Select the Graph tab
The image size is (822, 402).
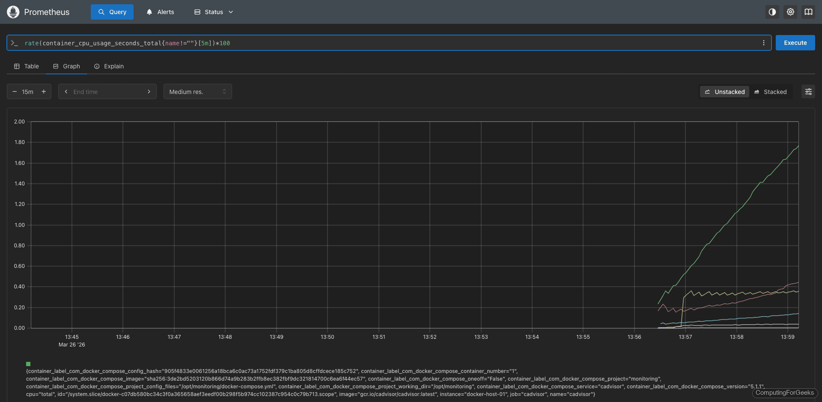tap(66, 66)
